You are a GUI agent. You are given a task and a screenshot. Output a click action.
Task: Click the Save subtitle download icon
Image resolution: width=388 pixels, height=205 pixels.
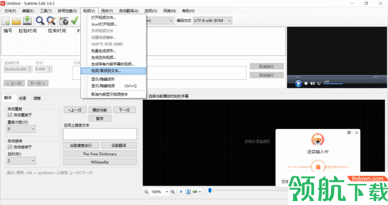(27, 20)
